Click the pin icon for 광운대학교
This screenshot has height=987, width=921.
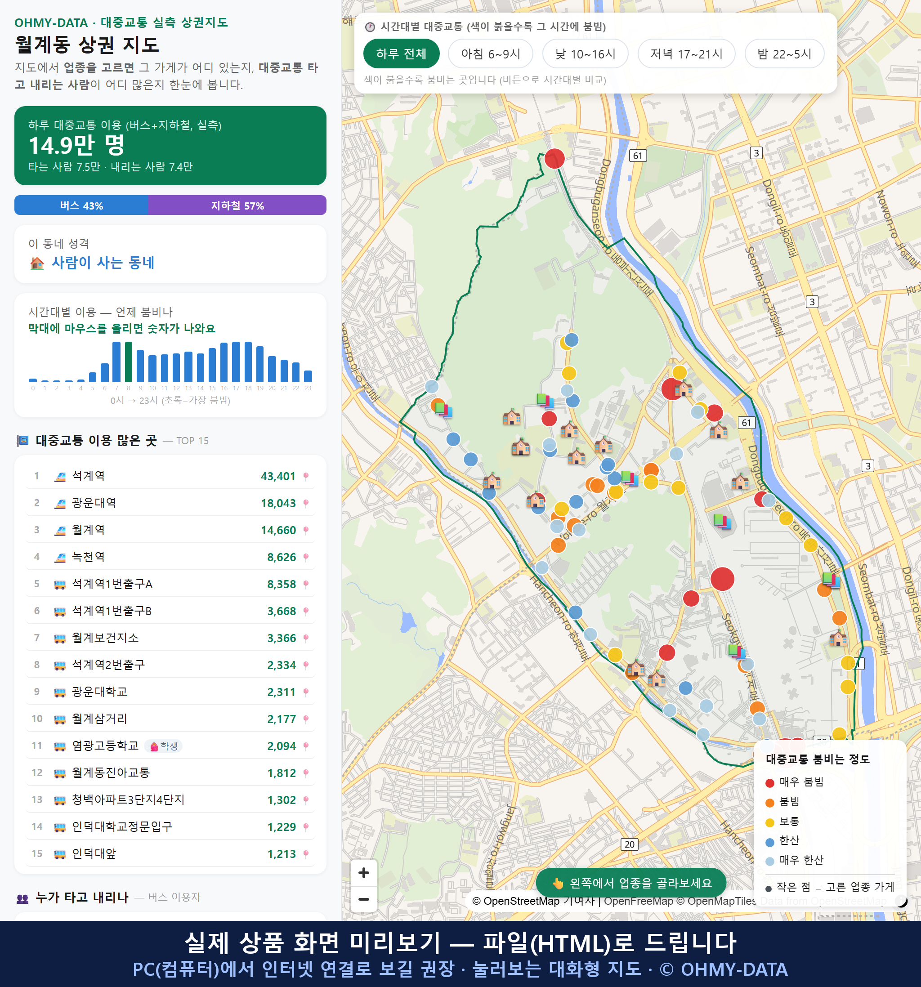pos(306,692)
